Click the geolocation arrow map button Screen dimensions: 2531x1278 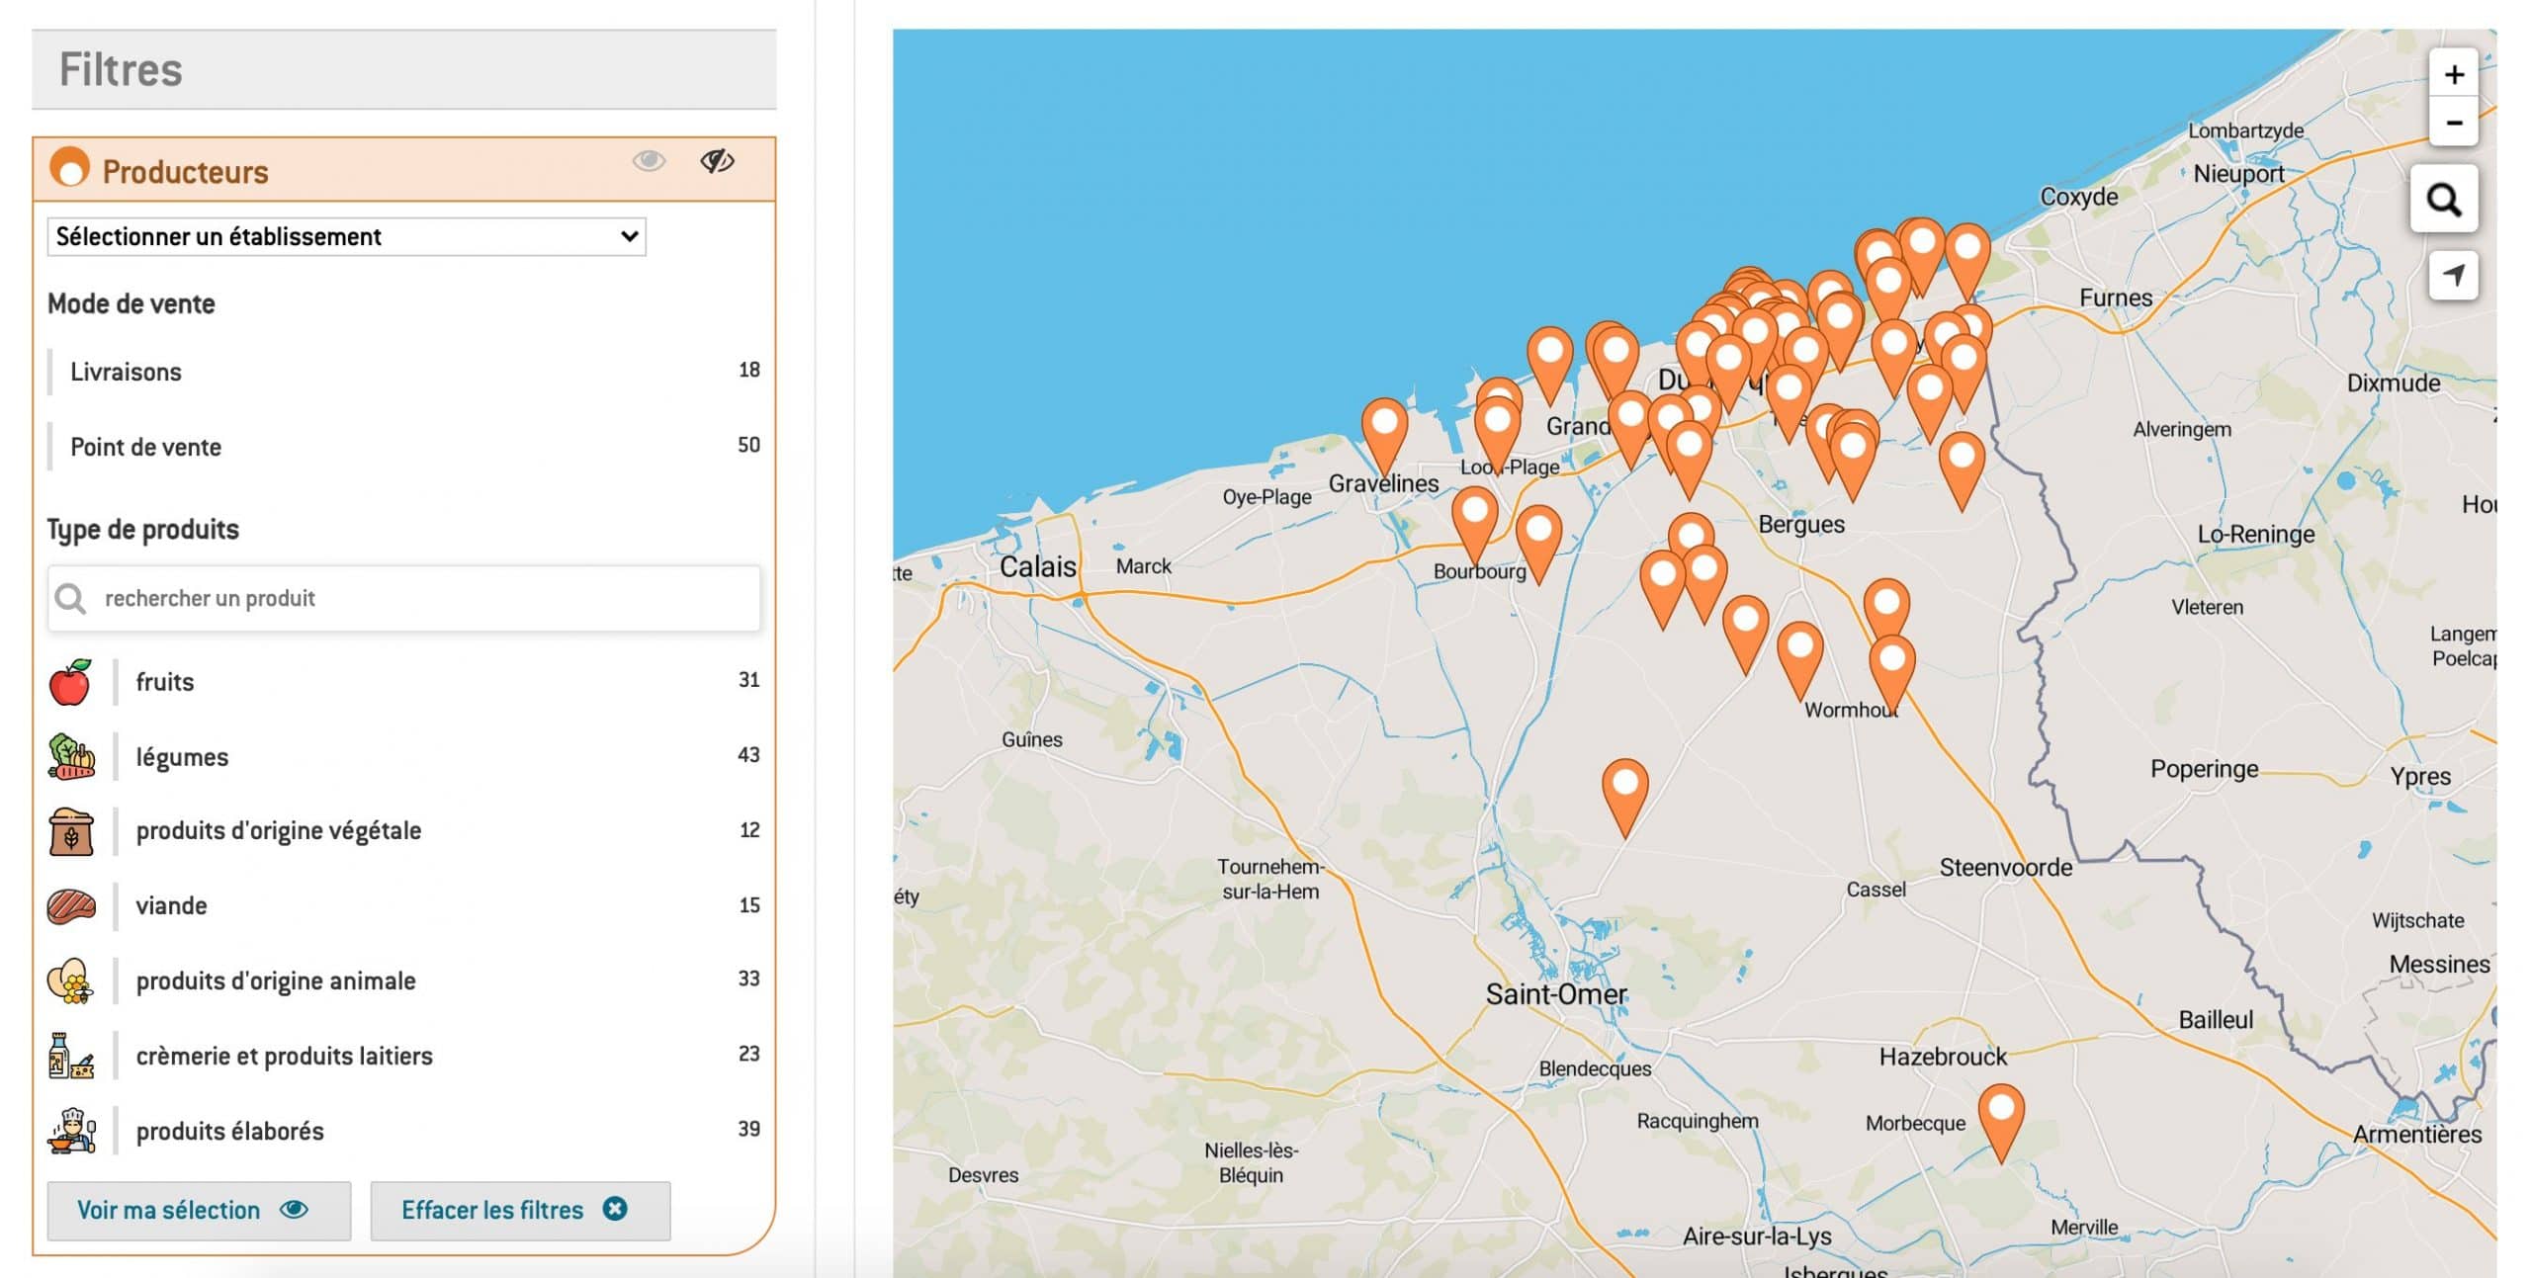click(2453, 275)
